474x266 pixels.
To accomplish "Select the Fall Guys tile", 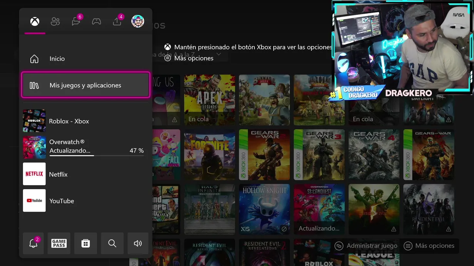I will (x=166, y=155).
